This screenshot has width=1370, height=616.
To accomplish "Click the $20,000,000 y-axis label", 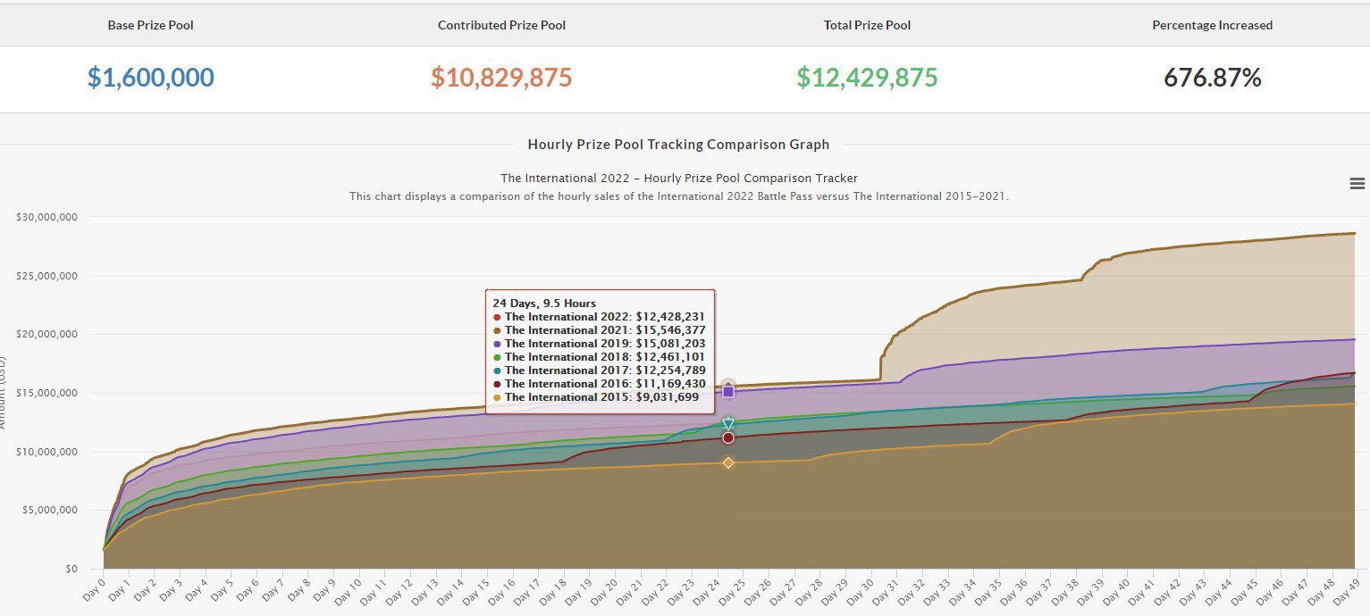I will pos(46,334).
